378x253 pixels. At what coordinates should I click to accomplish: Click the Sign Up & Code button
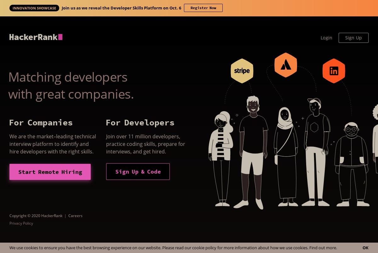click(138, 172)
